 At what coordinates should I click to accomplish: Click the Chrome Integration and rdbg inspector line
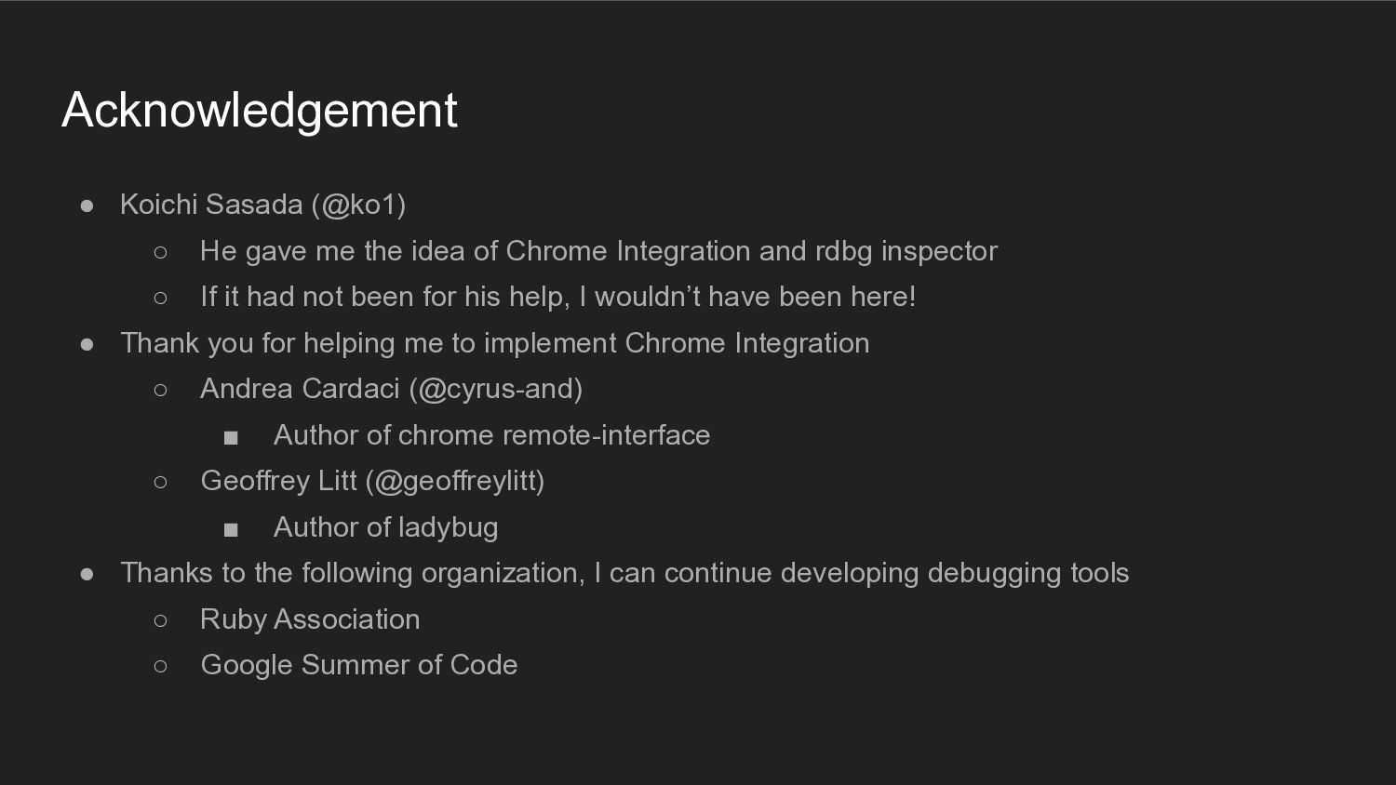598,251
